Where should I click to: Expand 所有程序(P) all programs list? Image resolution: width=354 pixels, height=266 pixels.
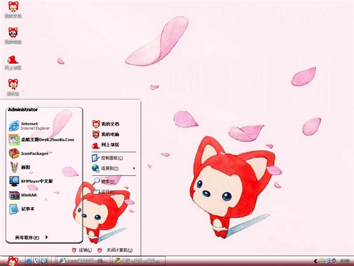click(x=32, y=237)
